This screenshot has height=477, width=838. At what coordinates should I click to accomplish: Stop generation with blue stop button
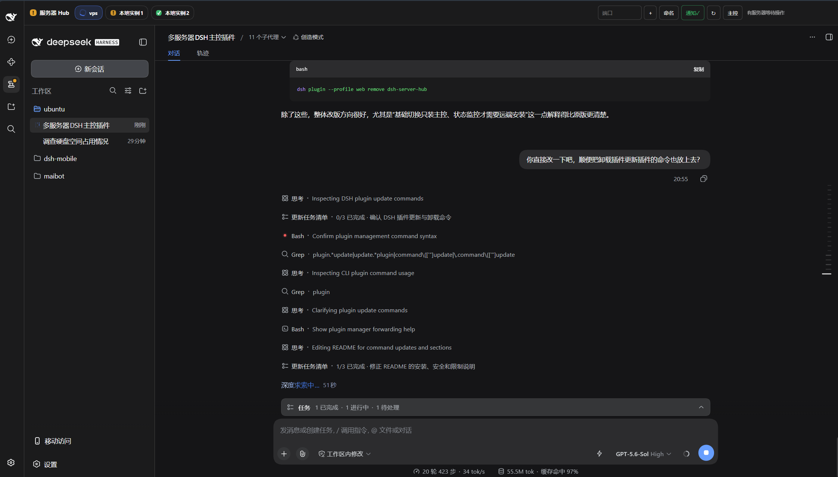706,453
